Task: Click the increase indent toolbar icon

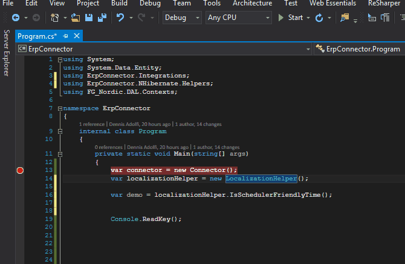Action: click(x=385, y=18)
